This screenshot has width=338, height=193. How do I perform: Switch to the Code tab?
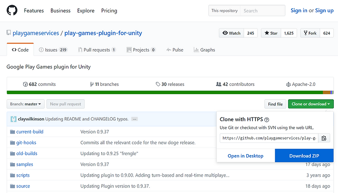click(20, 50)
